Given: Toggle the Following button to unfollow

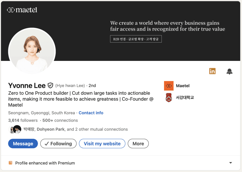Looking at the screenshot, I should [x=58, y=144].
